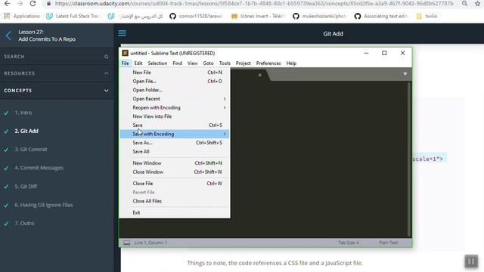
Task: Choose Close Window menu entry
Action: pyautogui.click(x=175, y=172)
